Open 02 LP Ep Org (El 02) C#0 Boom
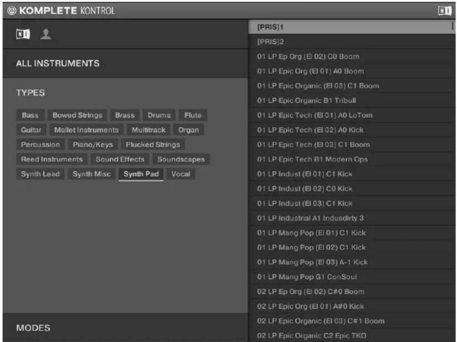457x342 pixels. tap(352, 292)
